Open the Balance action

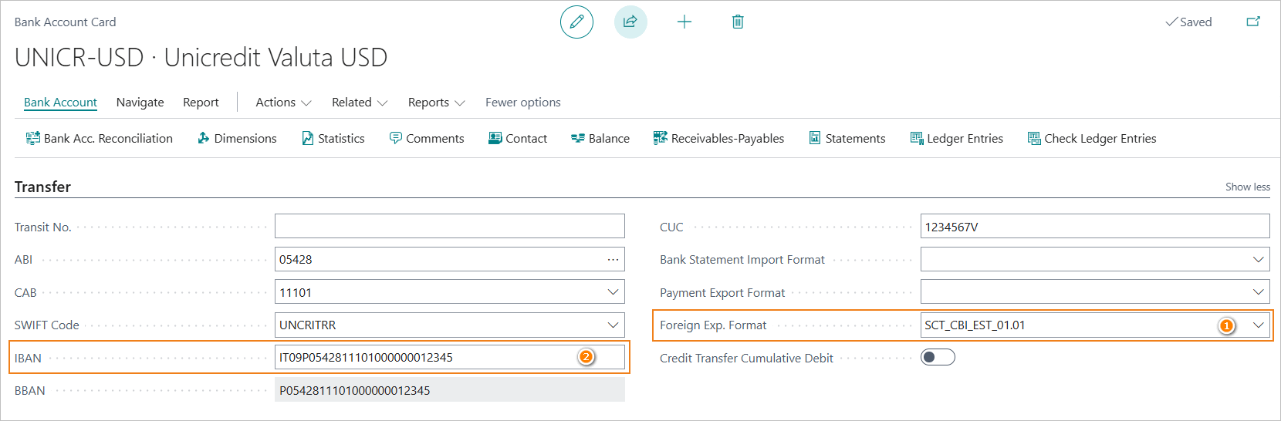point(600,138)
